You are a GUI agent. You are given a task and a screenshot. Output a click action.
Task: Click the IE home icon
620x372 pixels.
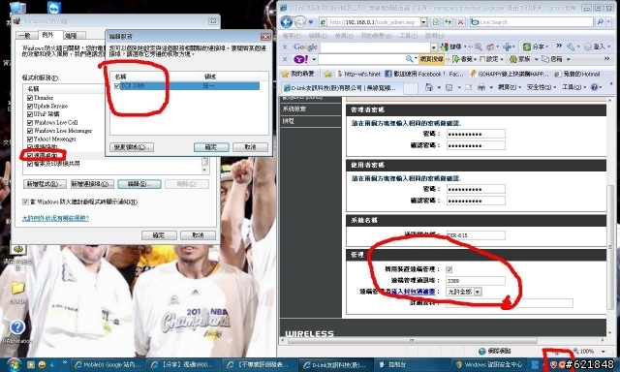tap(429, 87)
